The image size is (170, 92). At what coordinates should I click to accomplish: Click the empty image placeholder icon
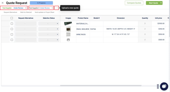tap(68, 40)
